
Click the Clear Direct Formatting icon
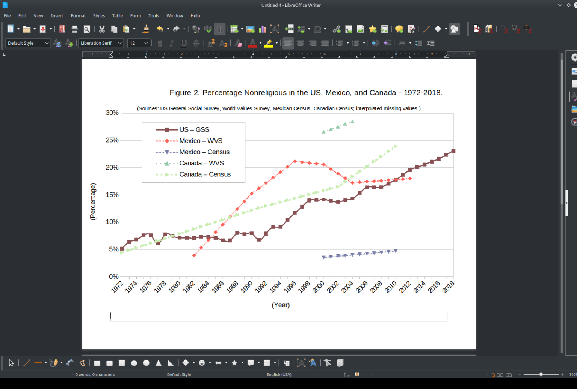coord(238,43)
